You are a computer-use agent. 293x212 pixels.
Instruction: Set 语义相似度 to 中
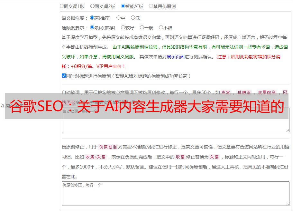[x=118, y=18]
